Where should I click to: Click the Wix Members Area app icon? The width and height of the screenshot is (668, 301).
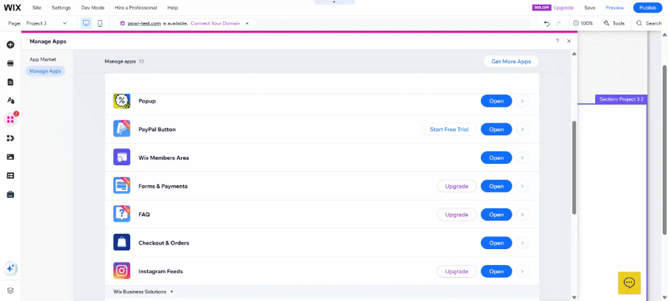pos(122,157)
